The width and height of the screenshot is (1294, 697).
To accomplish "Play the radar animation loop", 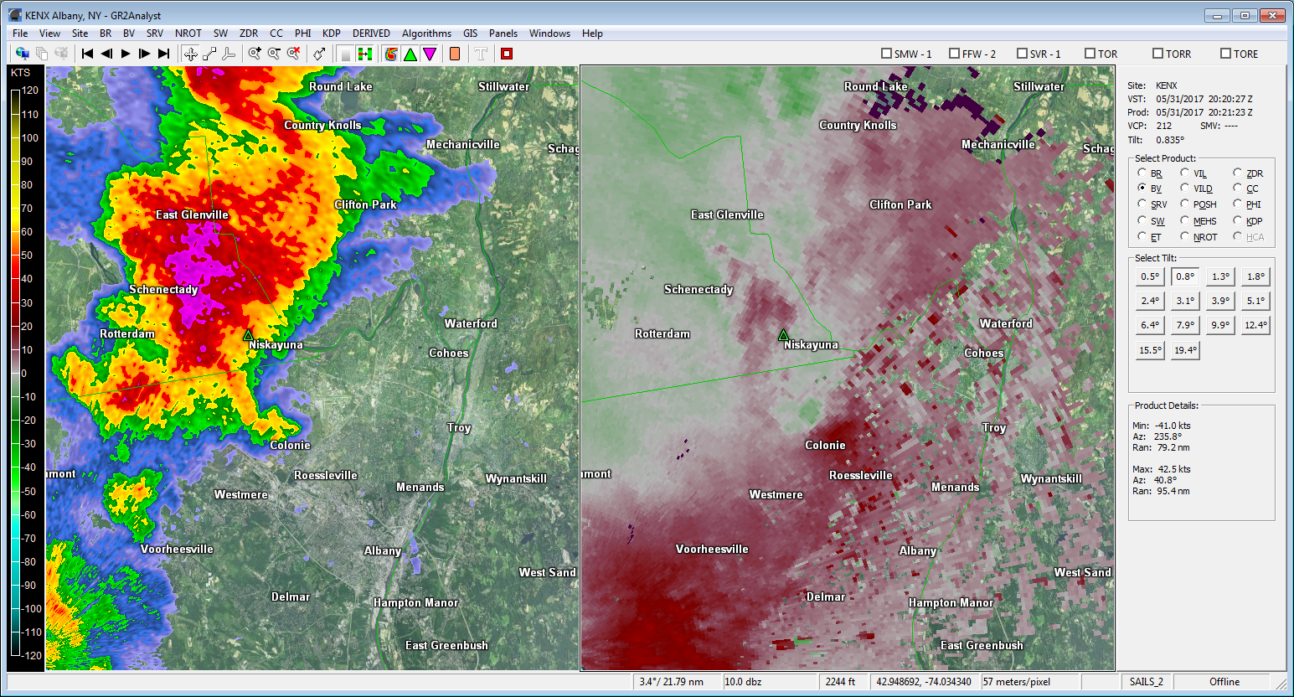I will tap(126, 54).
